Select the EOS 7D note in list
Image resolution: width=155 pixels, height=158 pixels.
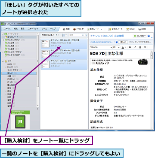click(x=64, y=64)
